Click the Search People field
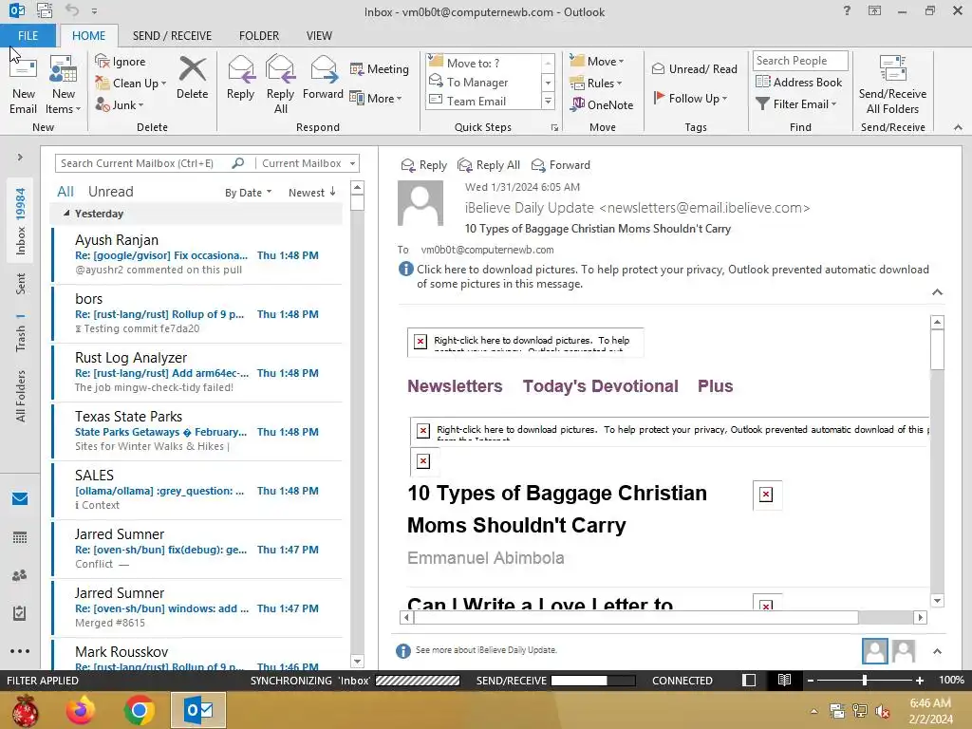Viewport: 972px width, 729px height. click(800, 60)
